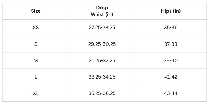The image size is (209, 104).
Task: Click the XL size cell
Action: pyautogui.click(x=36, y=93)
